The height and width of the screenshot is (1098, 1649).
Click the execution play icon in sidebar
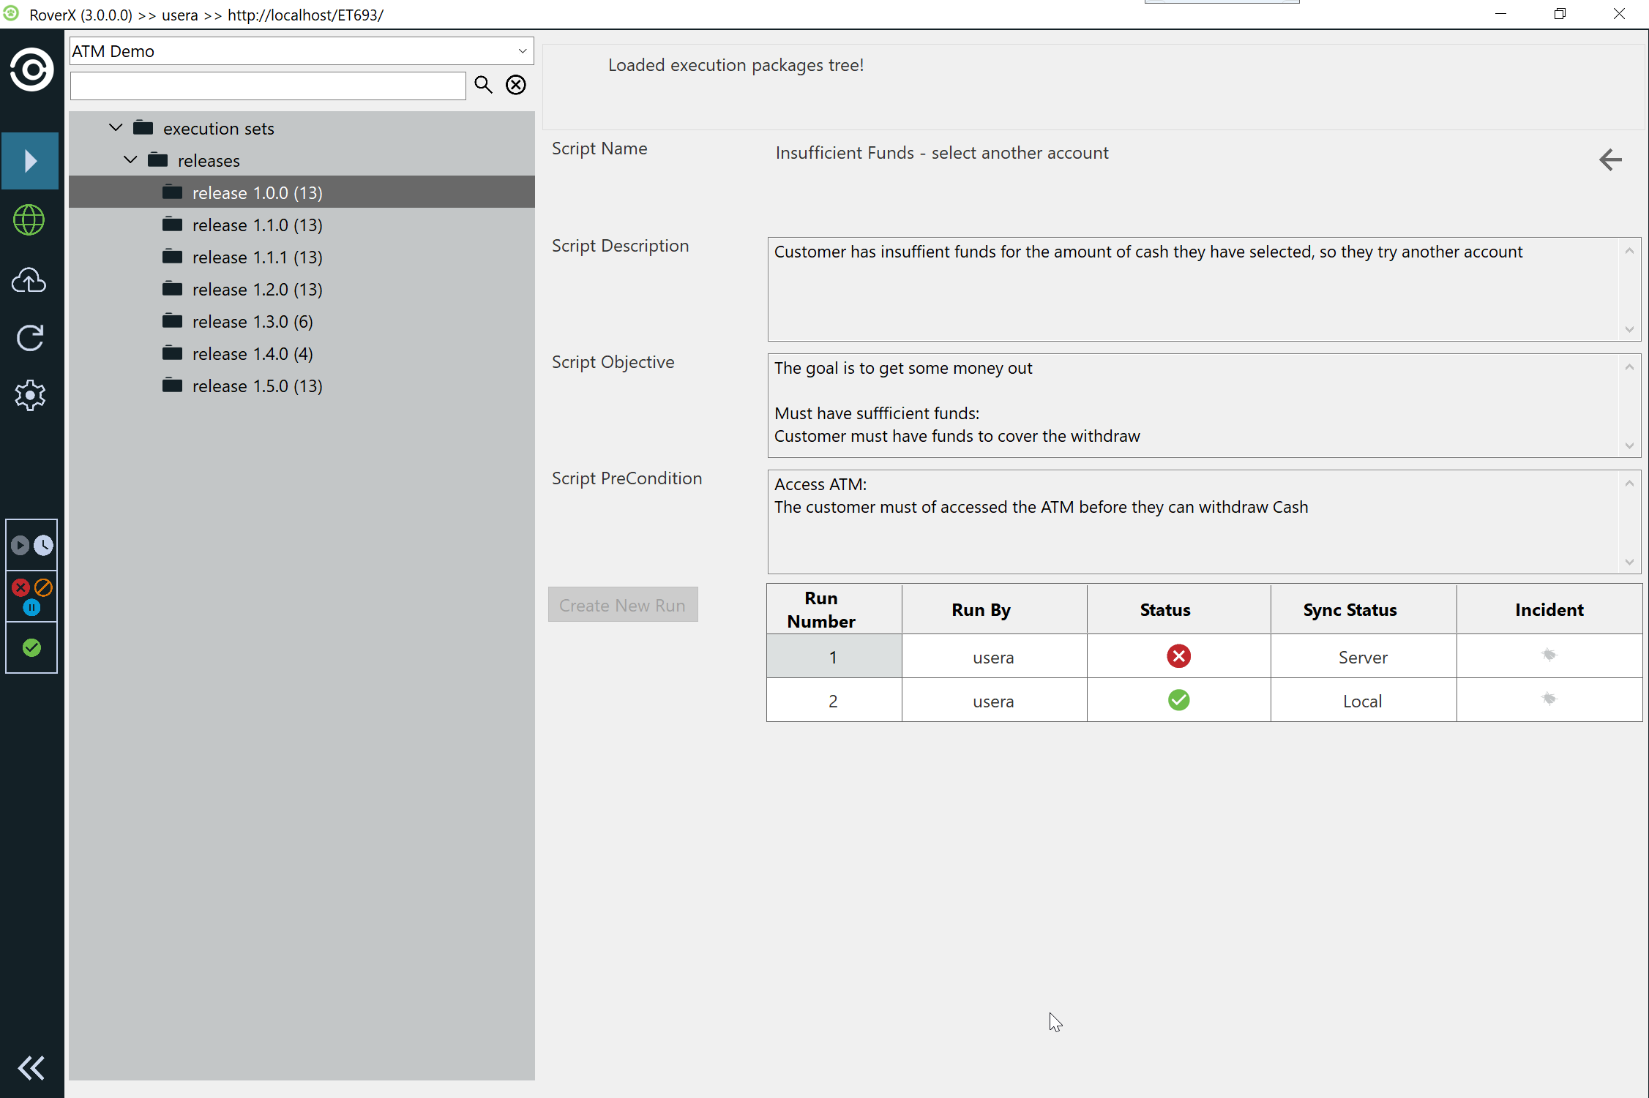tap(30, 161)
